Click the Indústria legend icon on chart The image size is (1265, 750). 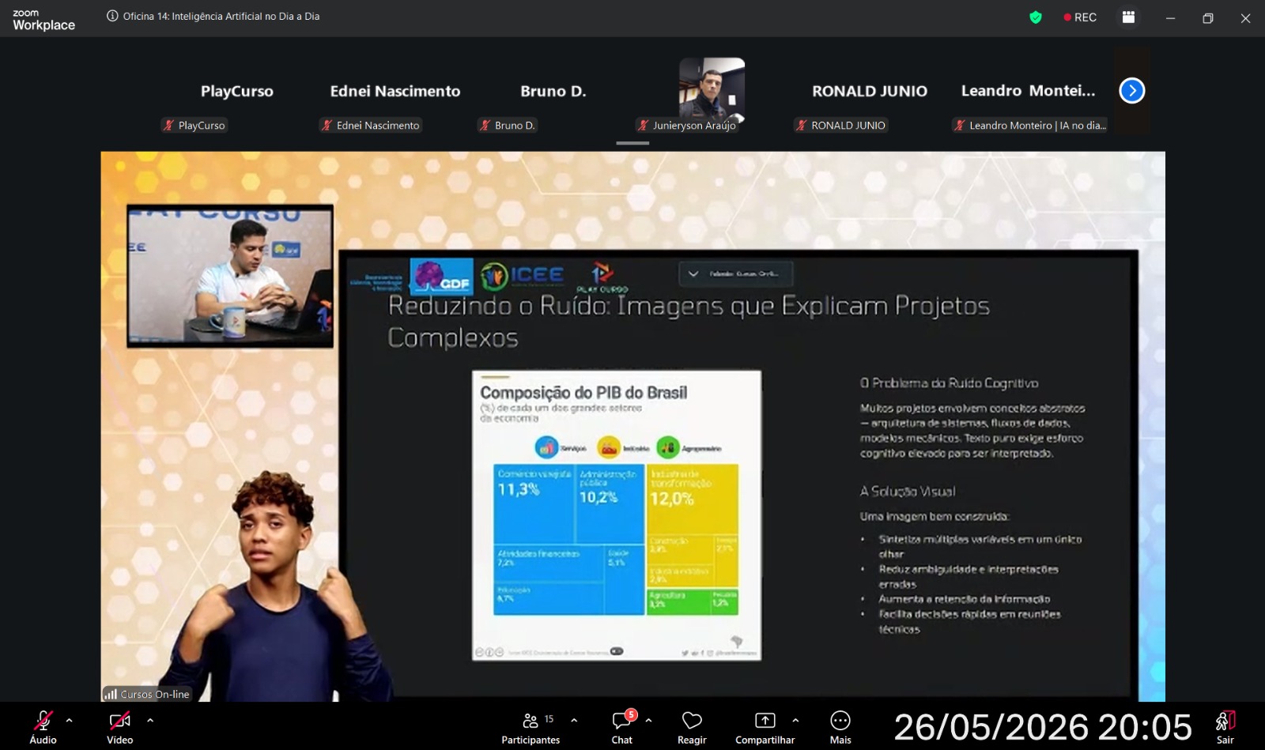[608, 448]
